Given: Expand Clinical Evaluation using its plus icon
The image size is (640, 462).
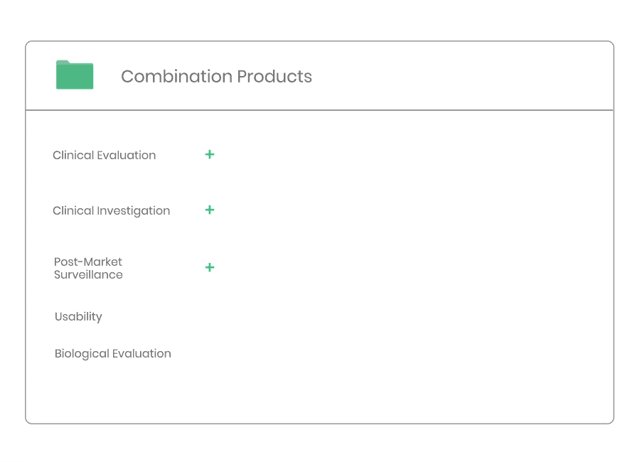Looking at the screenshot, I should pos(209,154).
